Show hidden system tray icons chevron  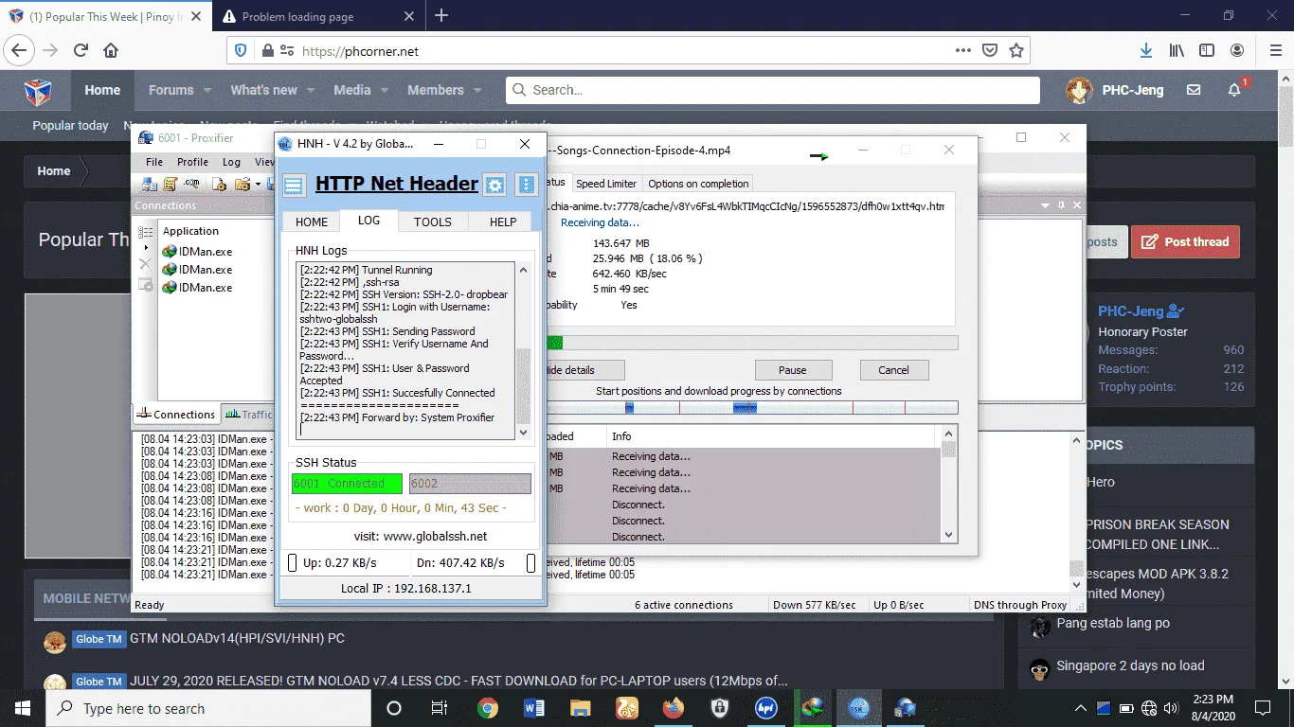click(x=1081, y=708)
